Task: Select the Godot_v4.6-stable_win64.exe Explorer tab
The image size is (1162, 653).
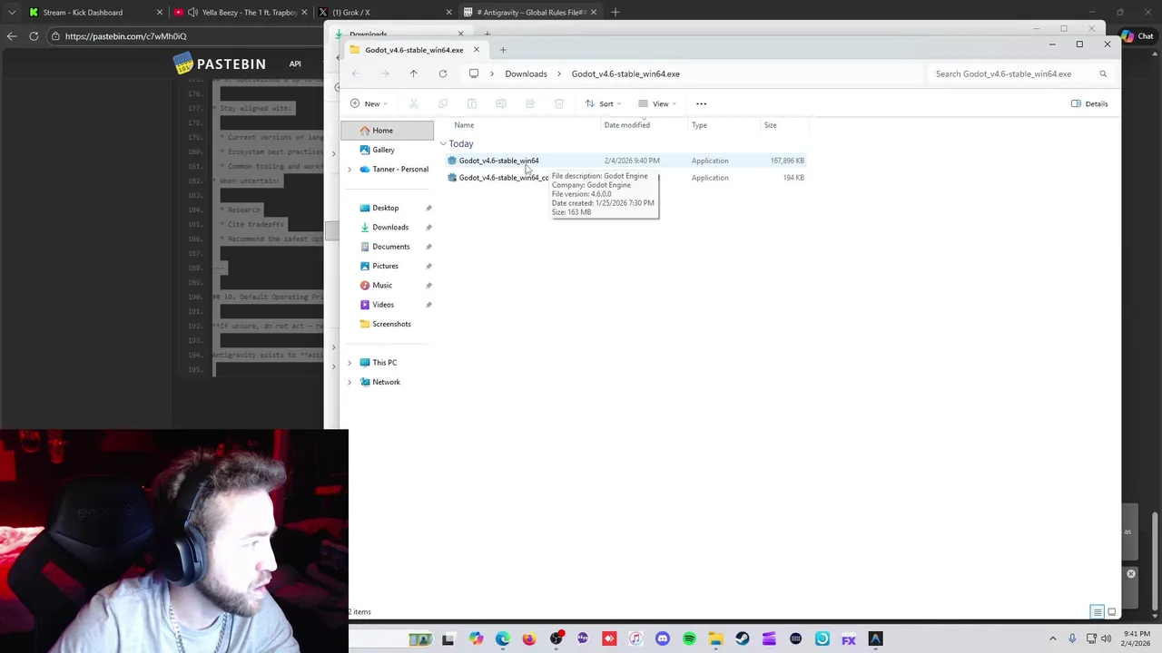Action: (x=415, y=50)
